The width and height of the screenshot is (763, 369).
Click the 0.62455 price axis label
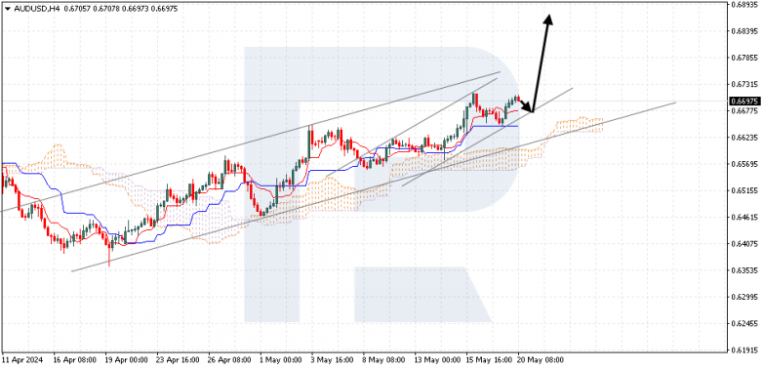(x=745, y=323)
